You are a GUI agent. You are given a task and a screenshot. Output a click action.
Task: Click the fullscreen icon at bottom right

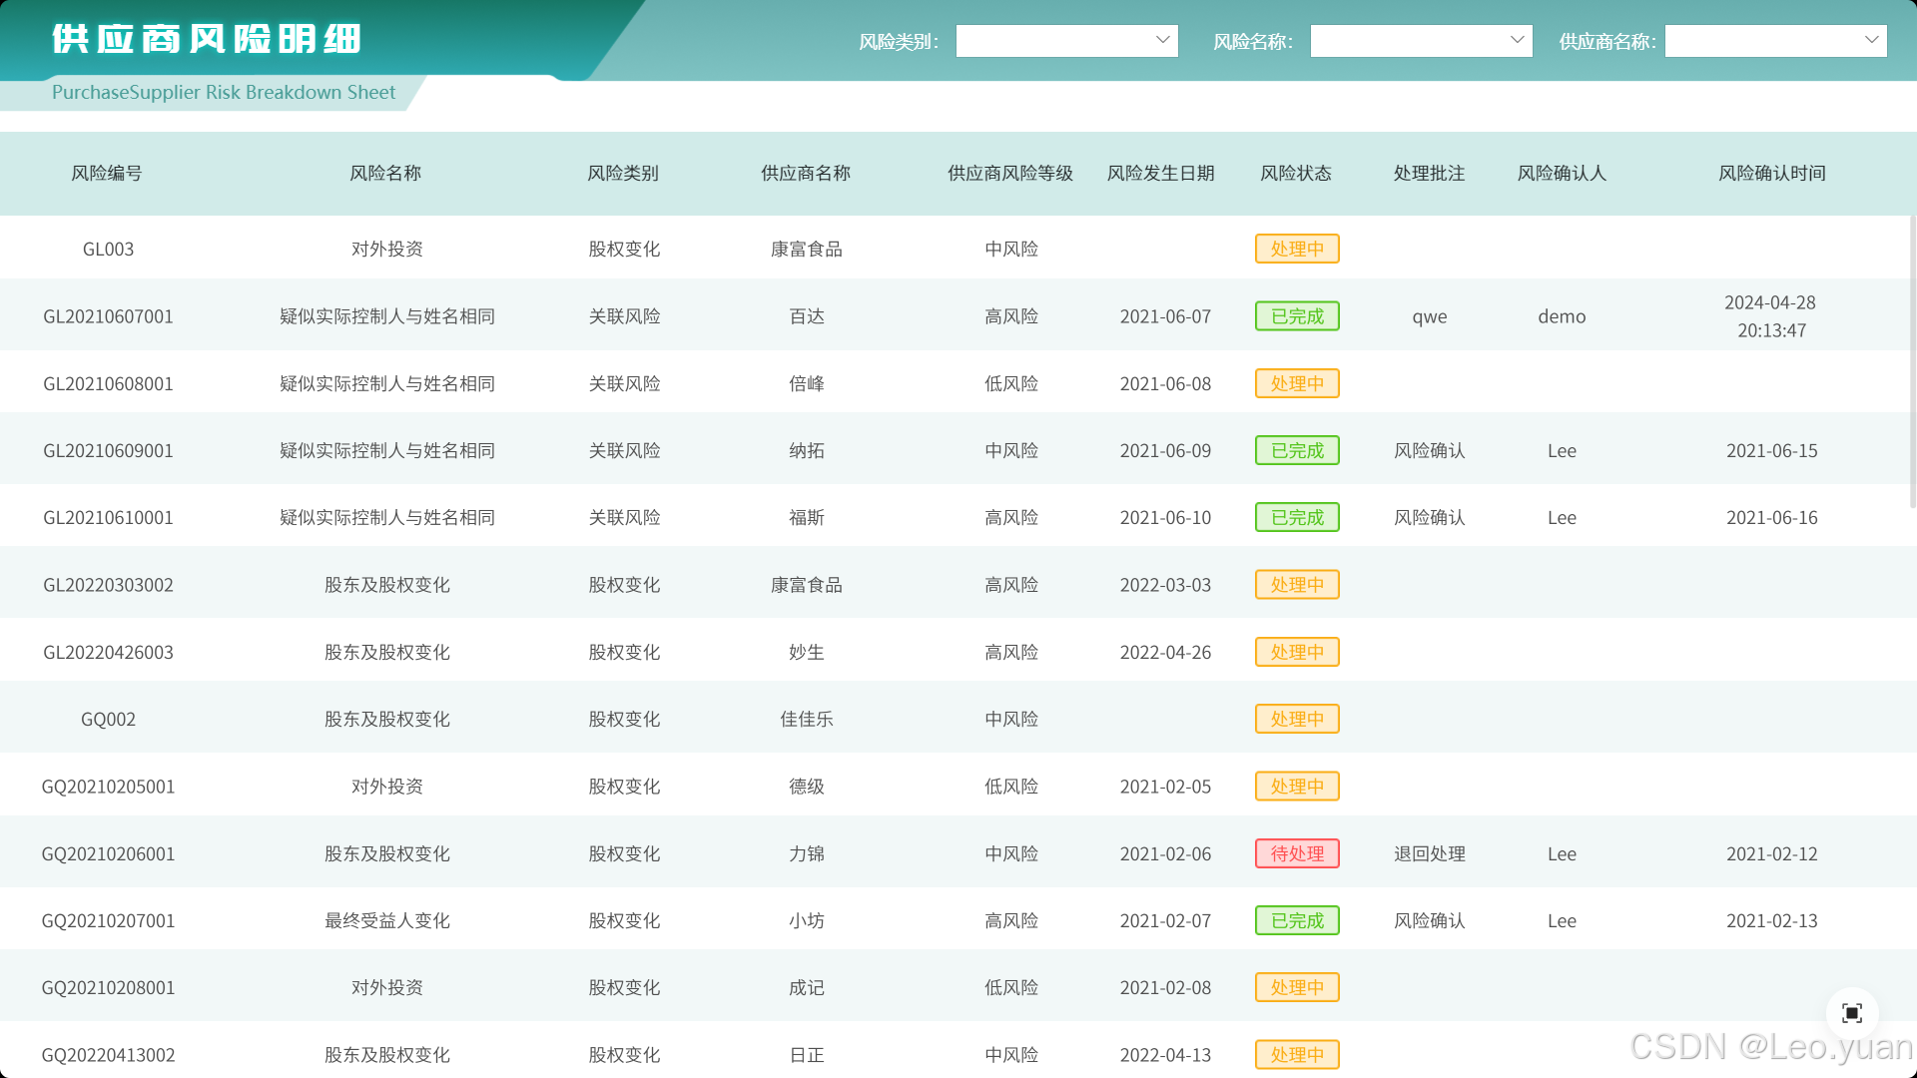1851,1013
